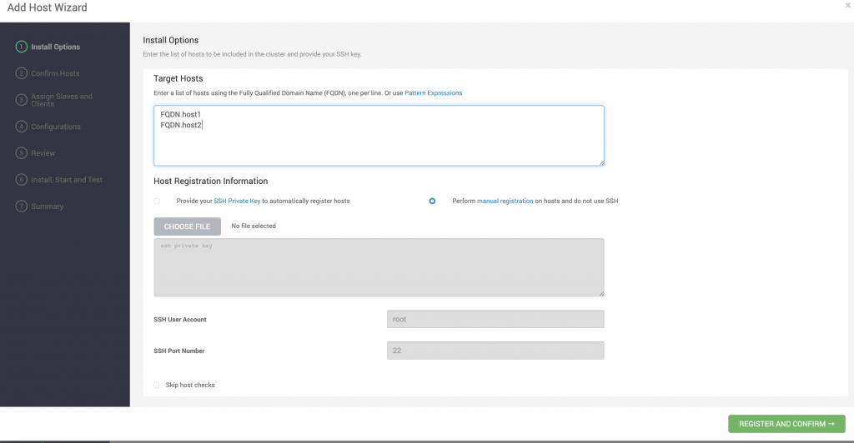Viewport: 854px width, 443px height.
Task: Click the step 3 circle icon in sidebar
Action: coord(22,100)
